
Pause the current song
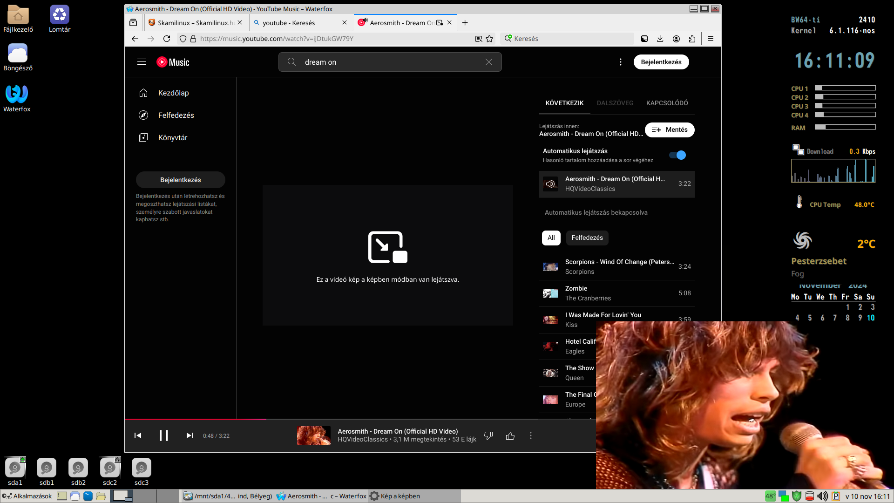164,435
